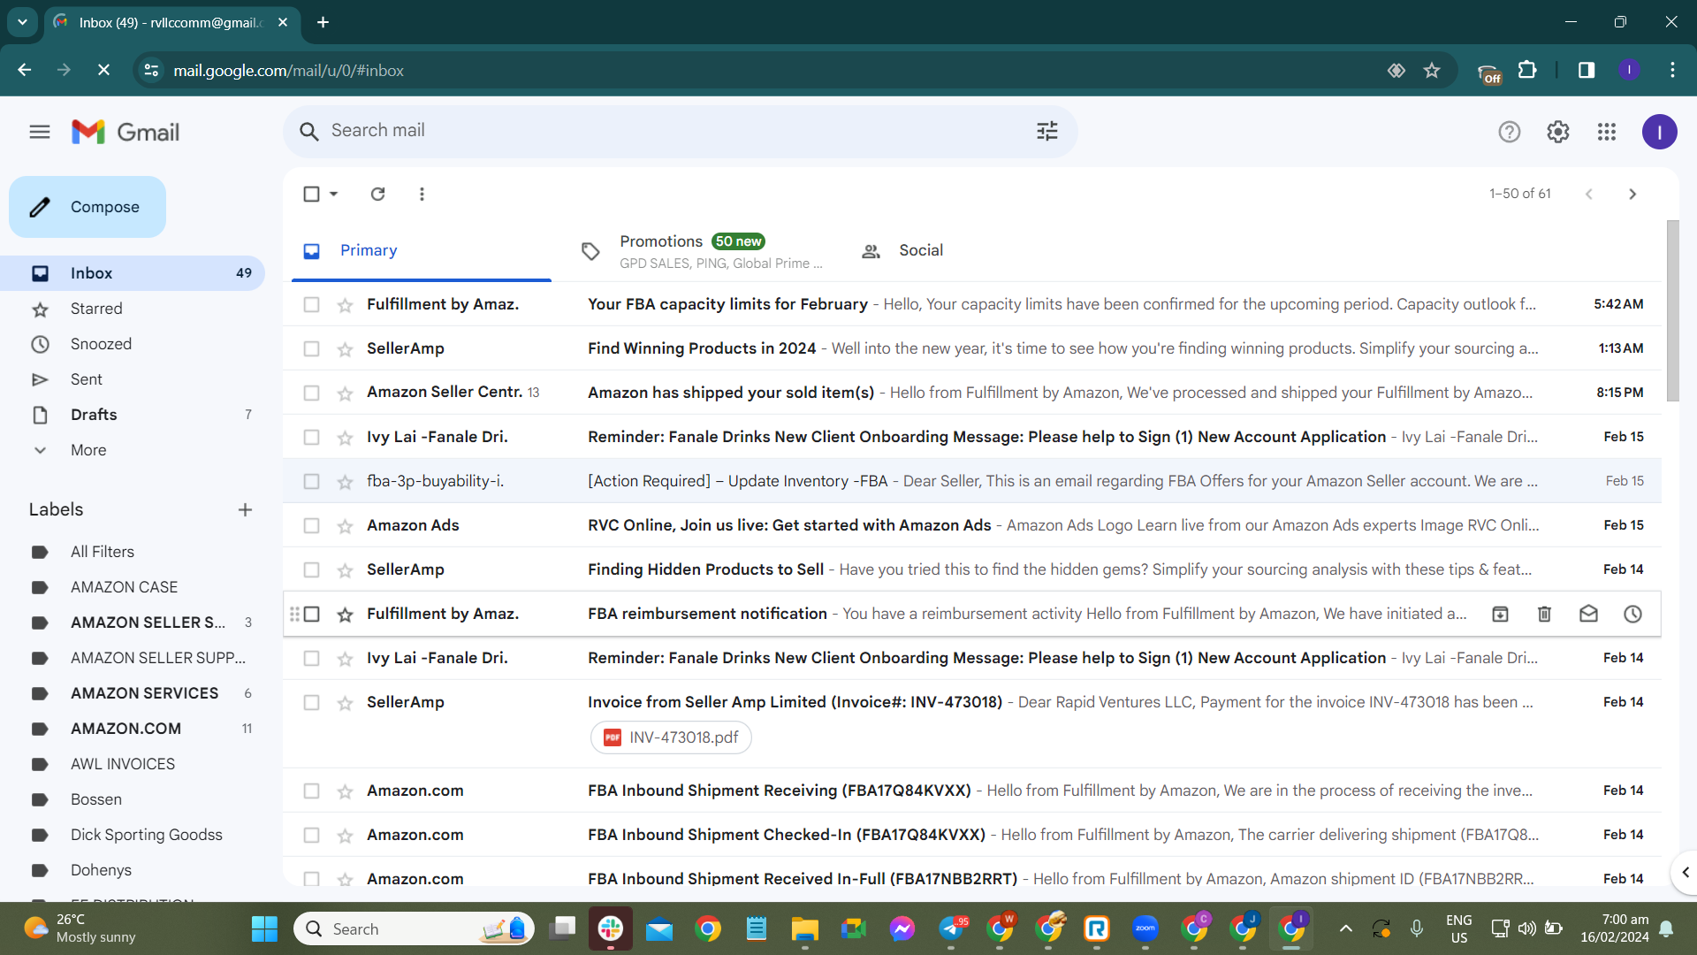Screen dimensions: 1697x955
Task: Open the Drafts folder
Action: [94, 415]
